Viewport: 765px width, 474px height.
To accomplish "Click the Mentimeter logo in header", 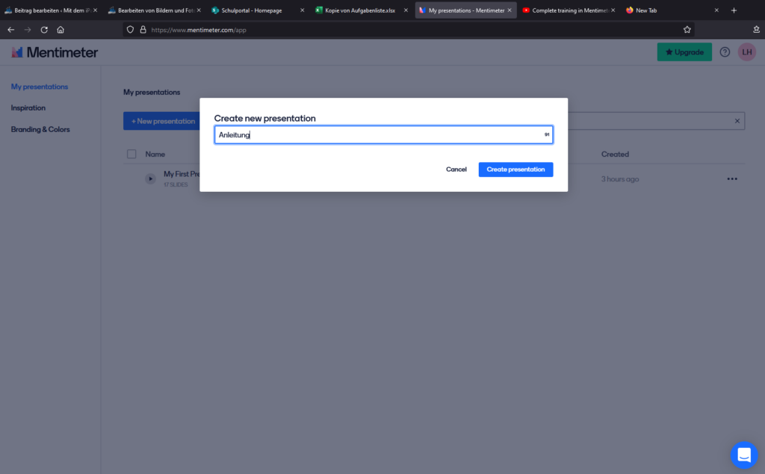I will (x=55, y=52).
